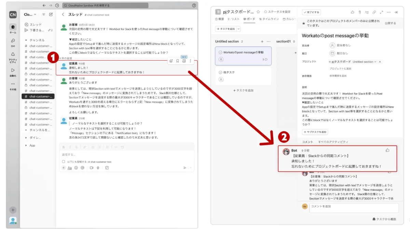Open the send options arrow beside send button

click(x=190, y=168)
